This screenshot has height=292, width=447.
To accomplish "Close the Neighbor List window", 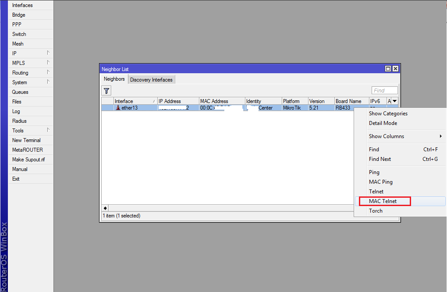I will click(395, 69).
